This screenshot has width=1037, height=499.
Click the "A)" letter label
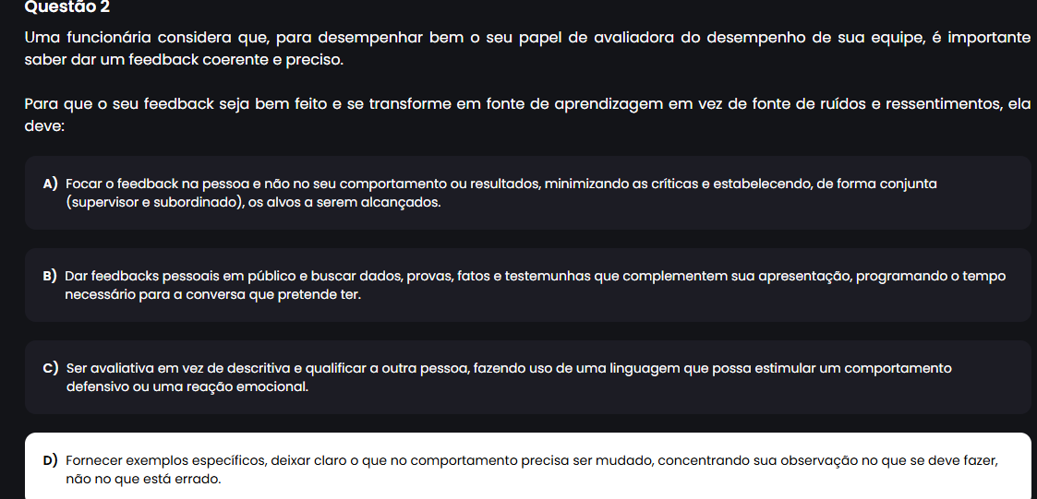[51, 184]
